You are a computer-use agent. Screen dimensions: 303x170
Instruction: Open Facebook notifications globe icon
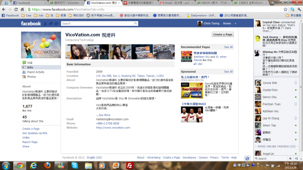click(x=56, y=24)
